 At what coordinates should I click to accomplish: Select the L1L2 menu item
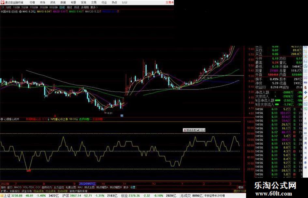(x=125, y=2)
